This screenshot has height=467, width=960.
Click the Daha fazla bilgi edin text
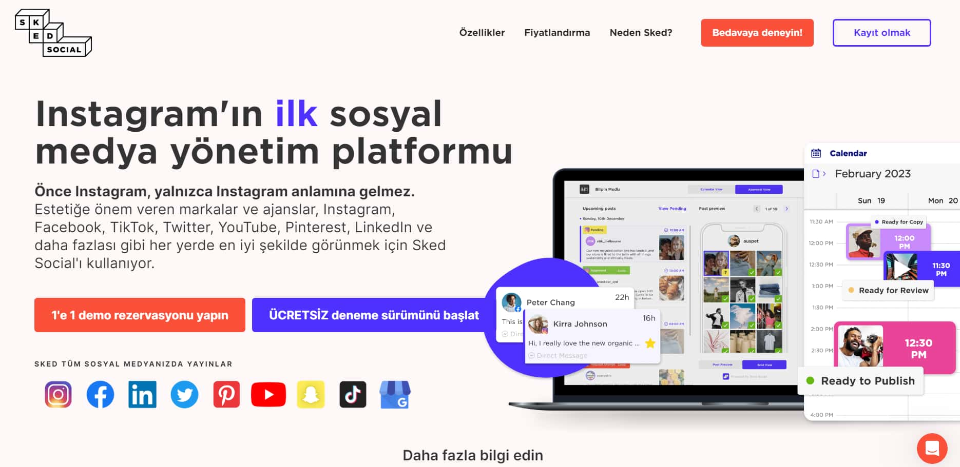pyautogui.click(x=473, y=455)
